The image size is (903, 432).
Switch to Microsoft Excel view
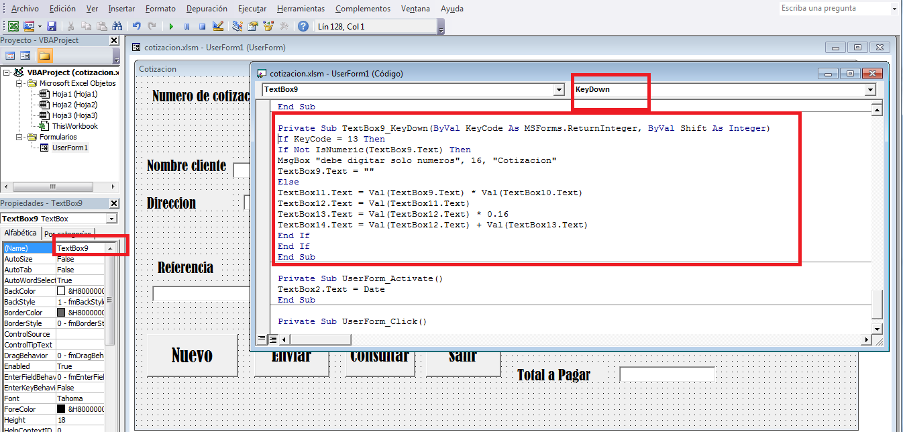click(x=12, y=26)
